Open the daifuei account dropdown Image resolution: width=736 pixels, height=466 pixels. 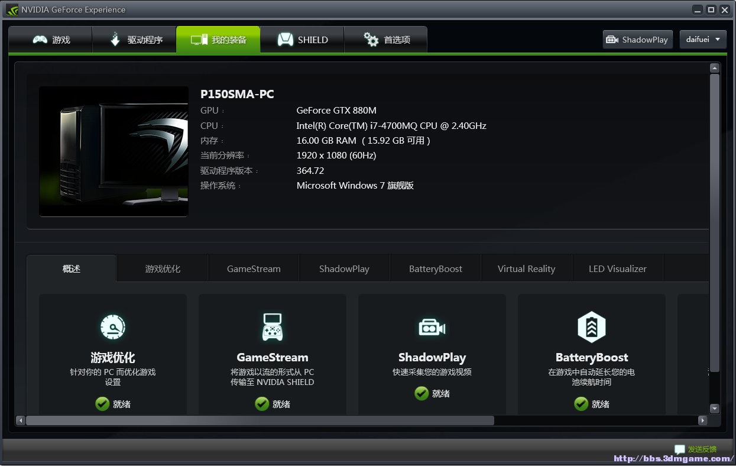pos(703,40)
